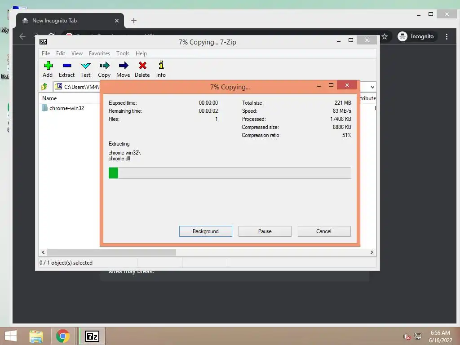Click the 'chrome-win32' file name
This screenshot has height=345, width=460.
66,108
